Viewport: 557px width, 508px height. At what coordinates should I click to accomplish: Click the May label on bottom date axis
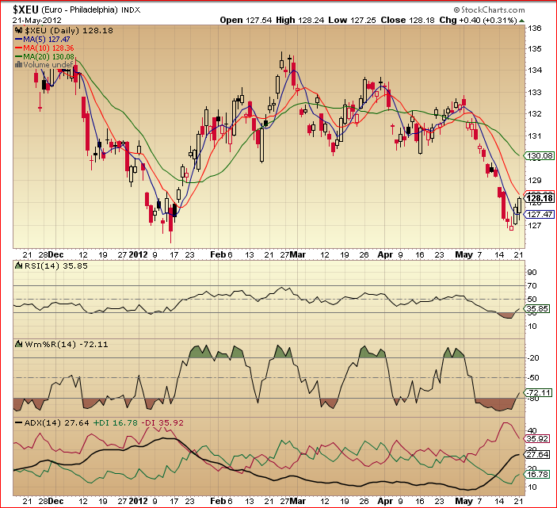coord(464,501)
